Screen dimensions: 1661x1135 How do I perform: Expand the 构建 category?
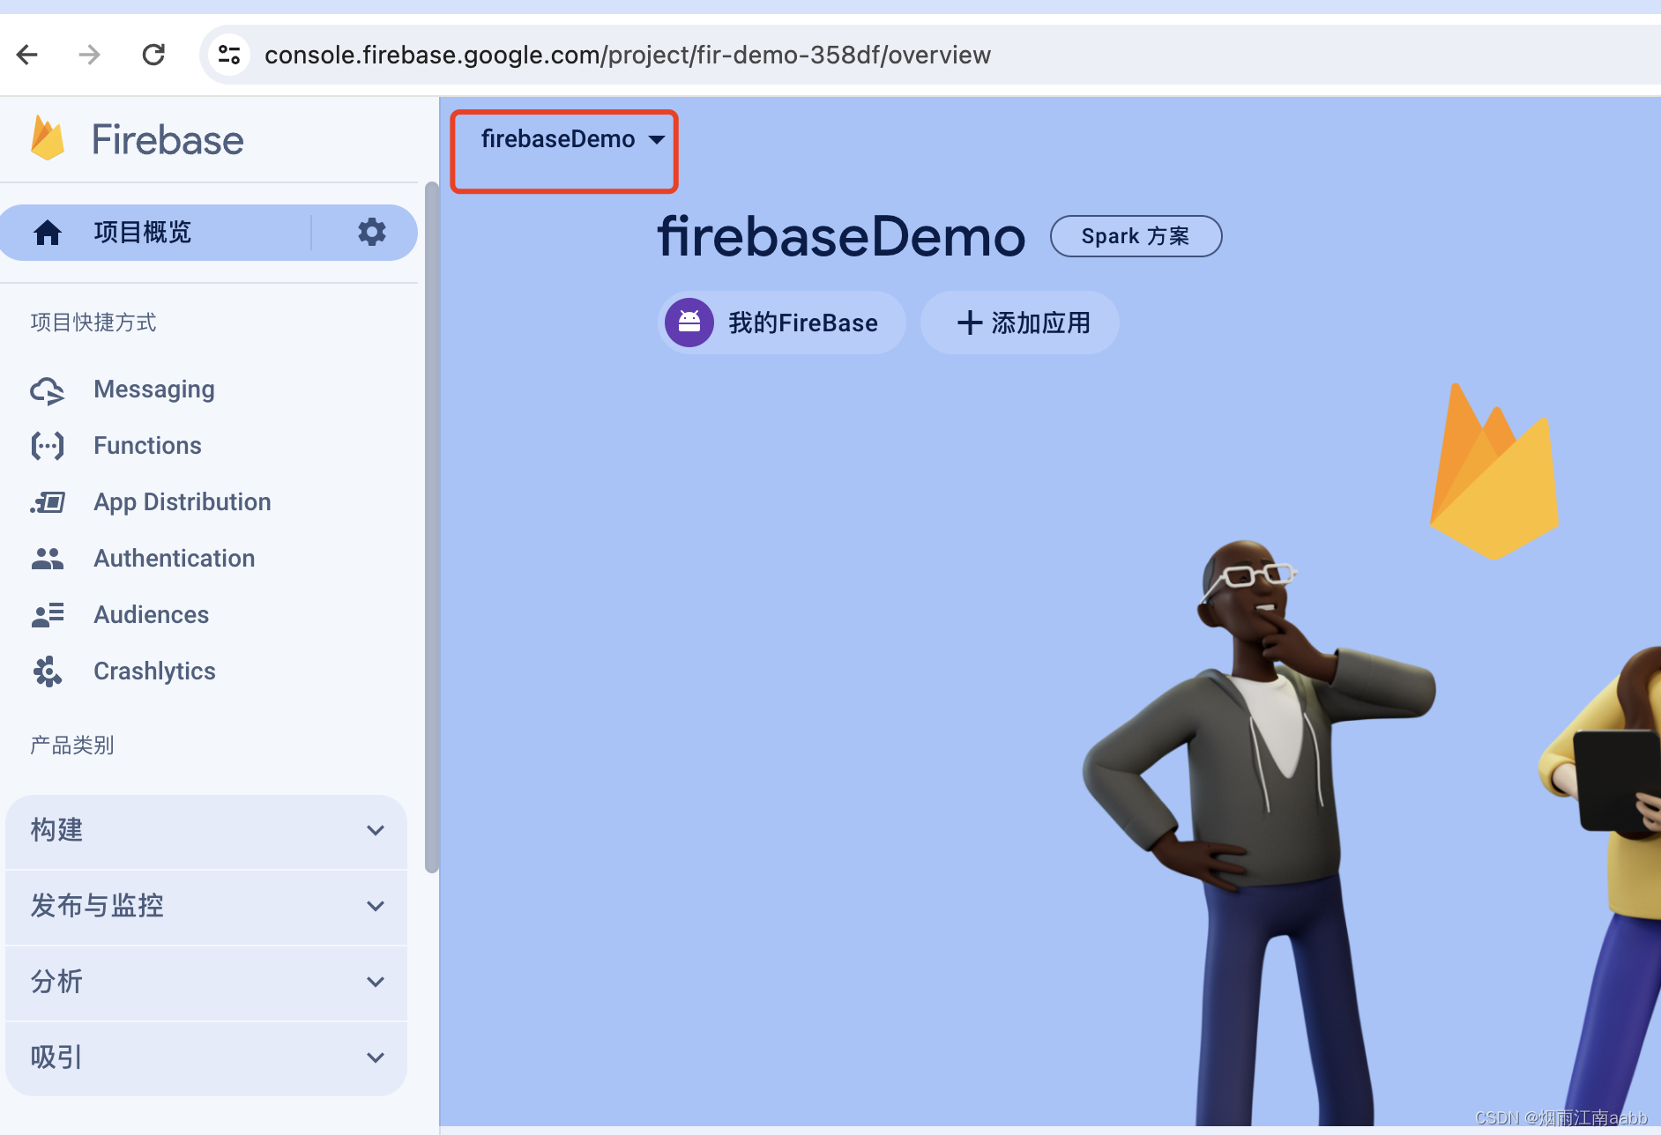206,830
